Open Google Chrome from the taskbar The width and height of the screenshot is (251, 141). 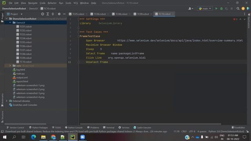(53, 137)
